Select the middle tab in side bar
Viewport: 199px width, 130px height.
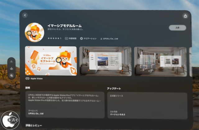(x=11, y=68)
